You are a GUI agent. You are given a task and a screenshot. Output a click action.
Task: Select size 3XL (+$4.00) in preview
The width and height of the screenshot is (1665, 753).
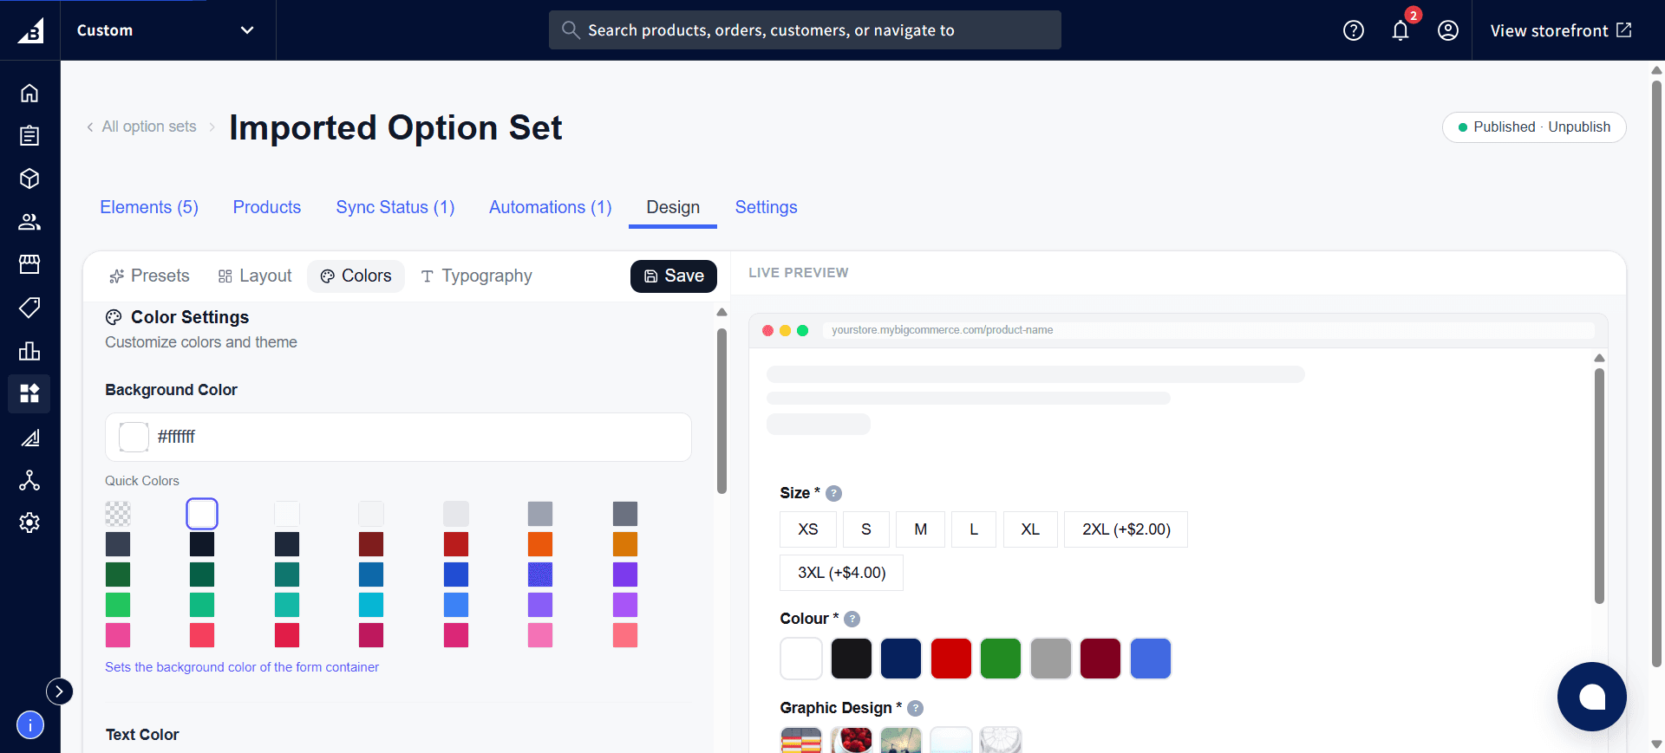[x=842, y=573]
